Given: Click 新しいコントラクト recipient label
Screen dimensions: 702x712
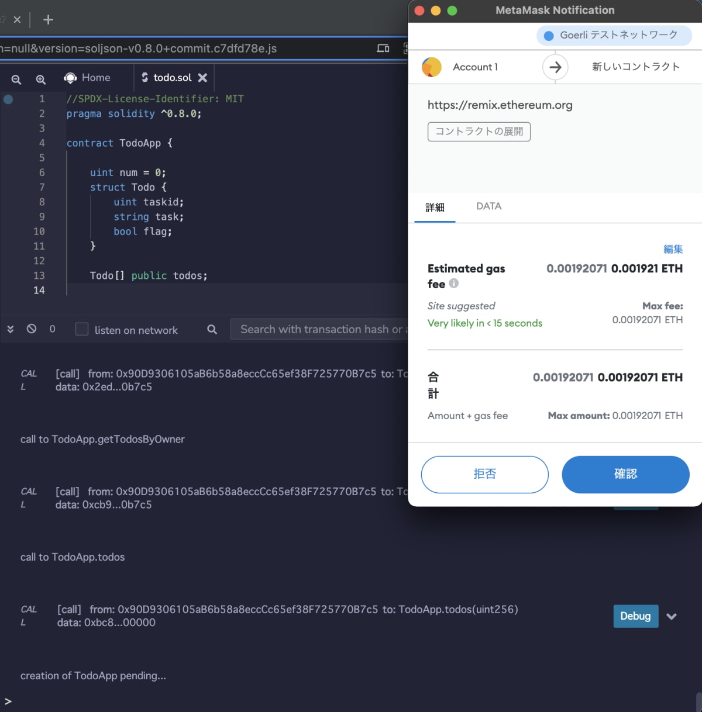Looking at the screenshot, I should (x=636, y=67).
